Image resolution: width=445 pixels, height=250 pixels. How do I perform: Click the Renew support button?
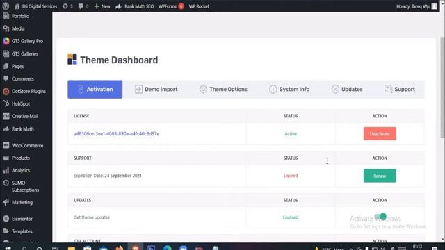pos(380,176)
